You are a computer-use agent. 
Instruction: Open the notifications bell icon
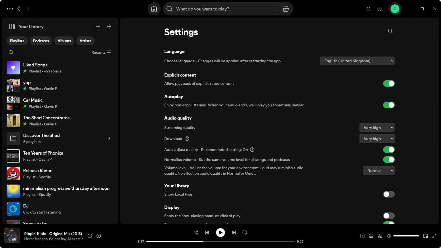(x=368, y=9)
